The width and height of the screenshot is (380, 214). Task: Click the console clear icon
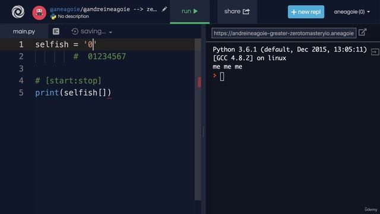(375, 52)
